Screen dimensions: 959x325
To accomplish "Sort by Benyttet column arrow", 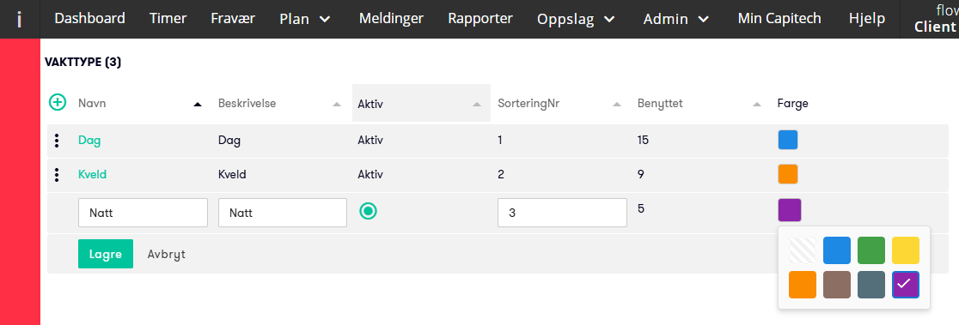I will pos(757,105).
